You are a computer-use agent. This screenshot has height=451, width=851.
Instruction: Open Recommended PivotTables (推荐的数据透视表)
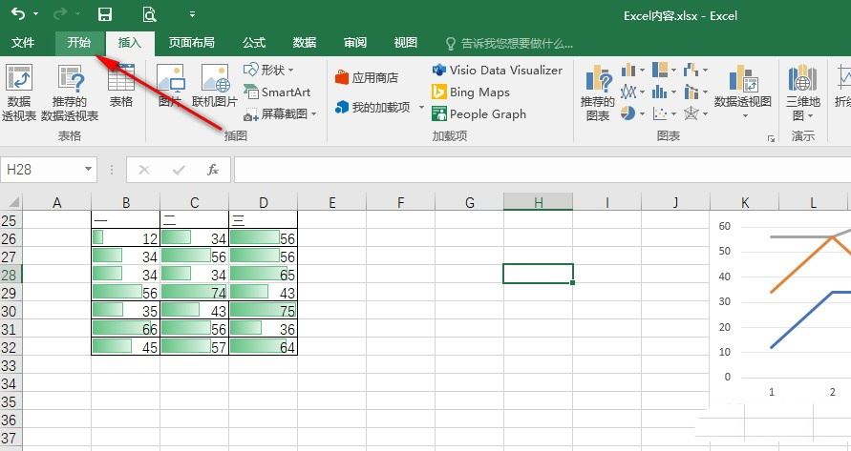(x=70, y=92)
